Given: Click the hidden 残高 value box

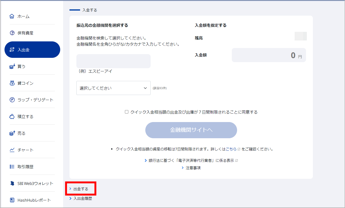Looking at the screenshot, I should point(301,36).
